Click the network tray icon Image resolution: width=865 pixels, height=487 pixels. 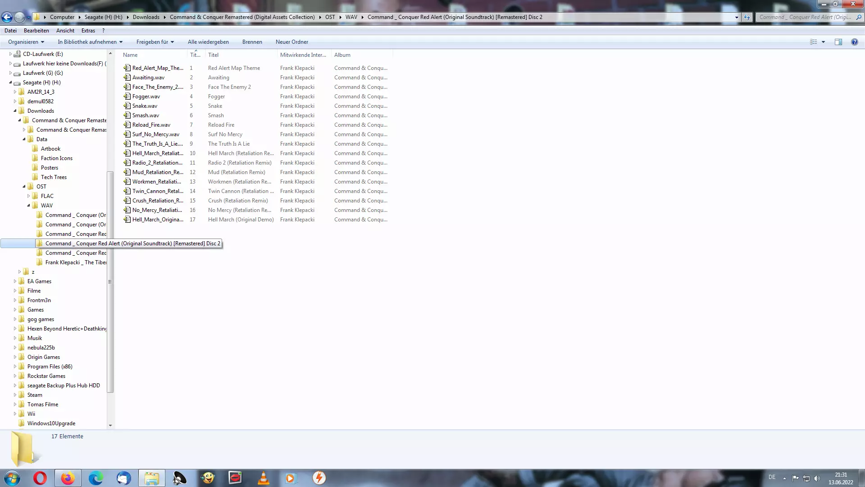pos(806,478)
